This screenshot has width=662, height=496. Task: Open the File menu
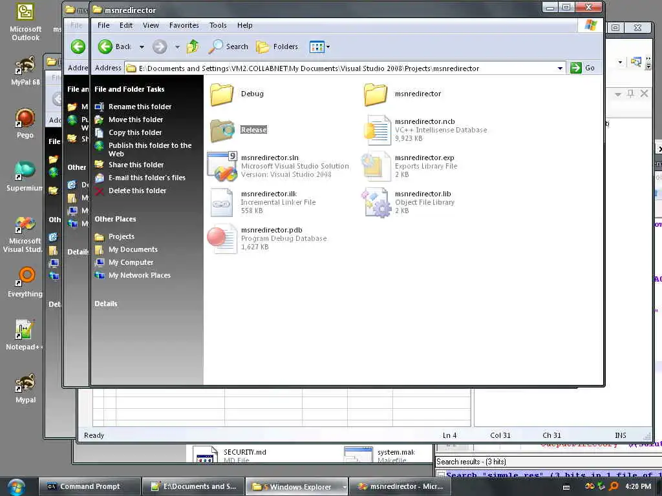pyautogui.click(x=103, y=25)
